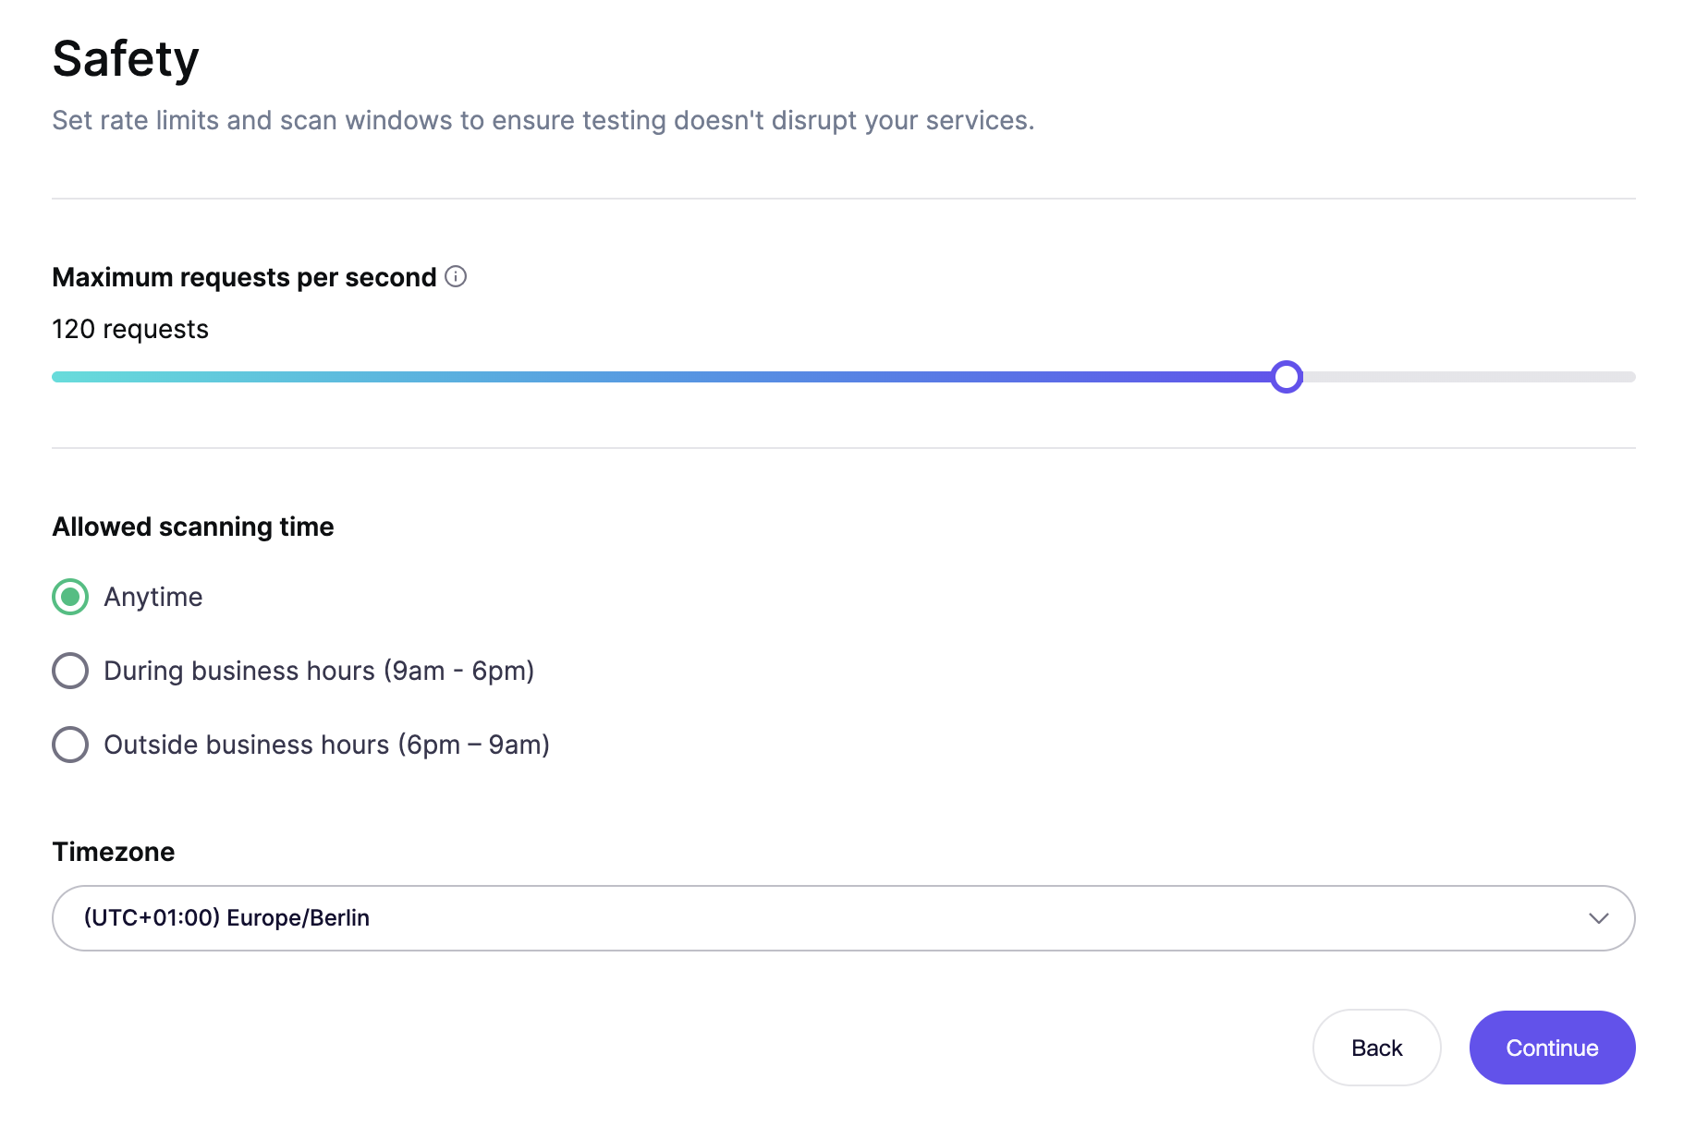Choose the During business hours radio circle
The image size is (1684, 1127).
click(x=70, y=671)
